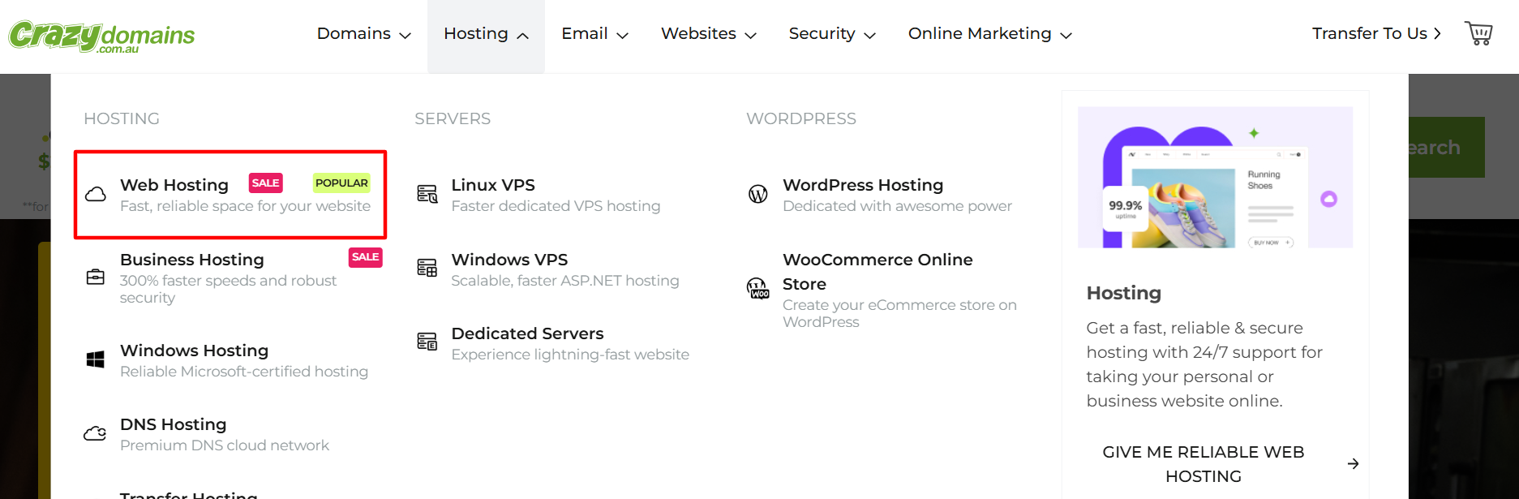
Task: Open Dedicated Servers menu entry
Action: 527,333
